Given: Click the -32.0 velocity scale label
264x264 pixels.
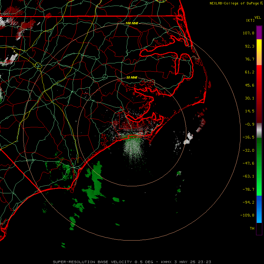Looking at the screenshot, I should coord(248,150).
